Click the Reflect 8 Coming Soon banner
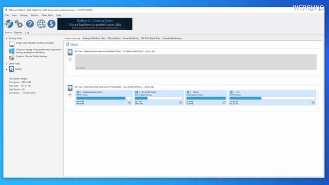The width and height of the screenshot is (329, 185). point(95,24)
